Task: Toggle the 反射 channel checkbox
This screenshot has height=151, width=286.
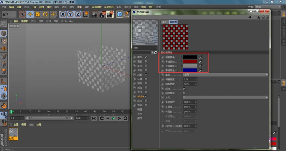Action: [x=146, y=75]
